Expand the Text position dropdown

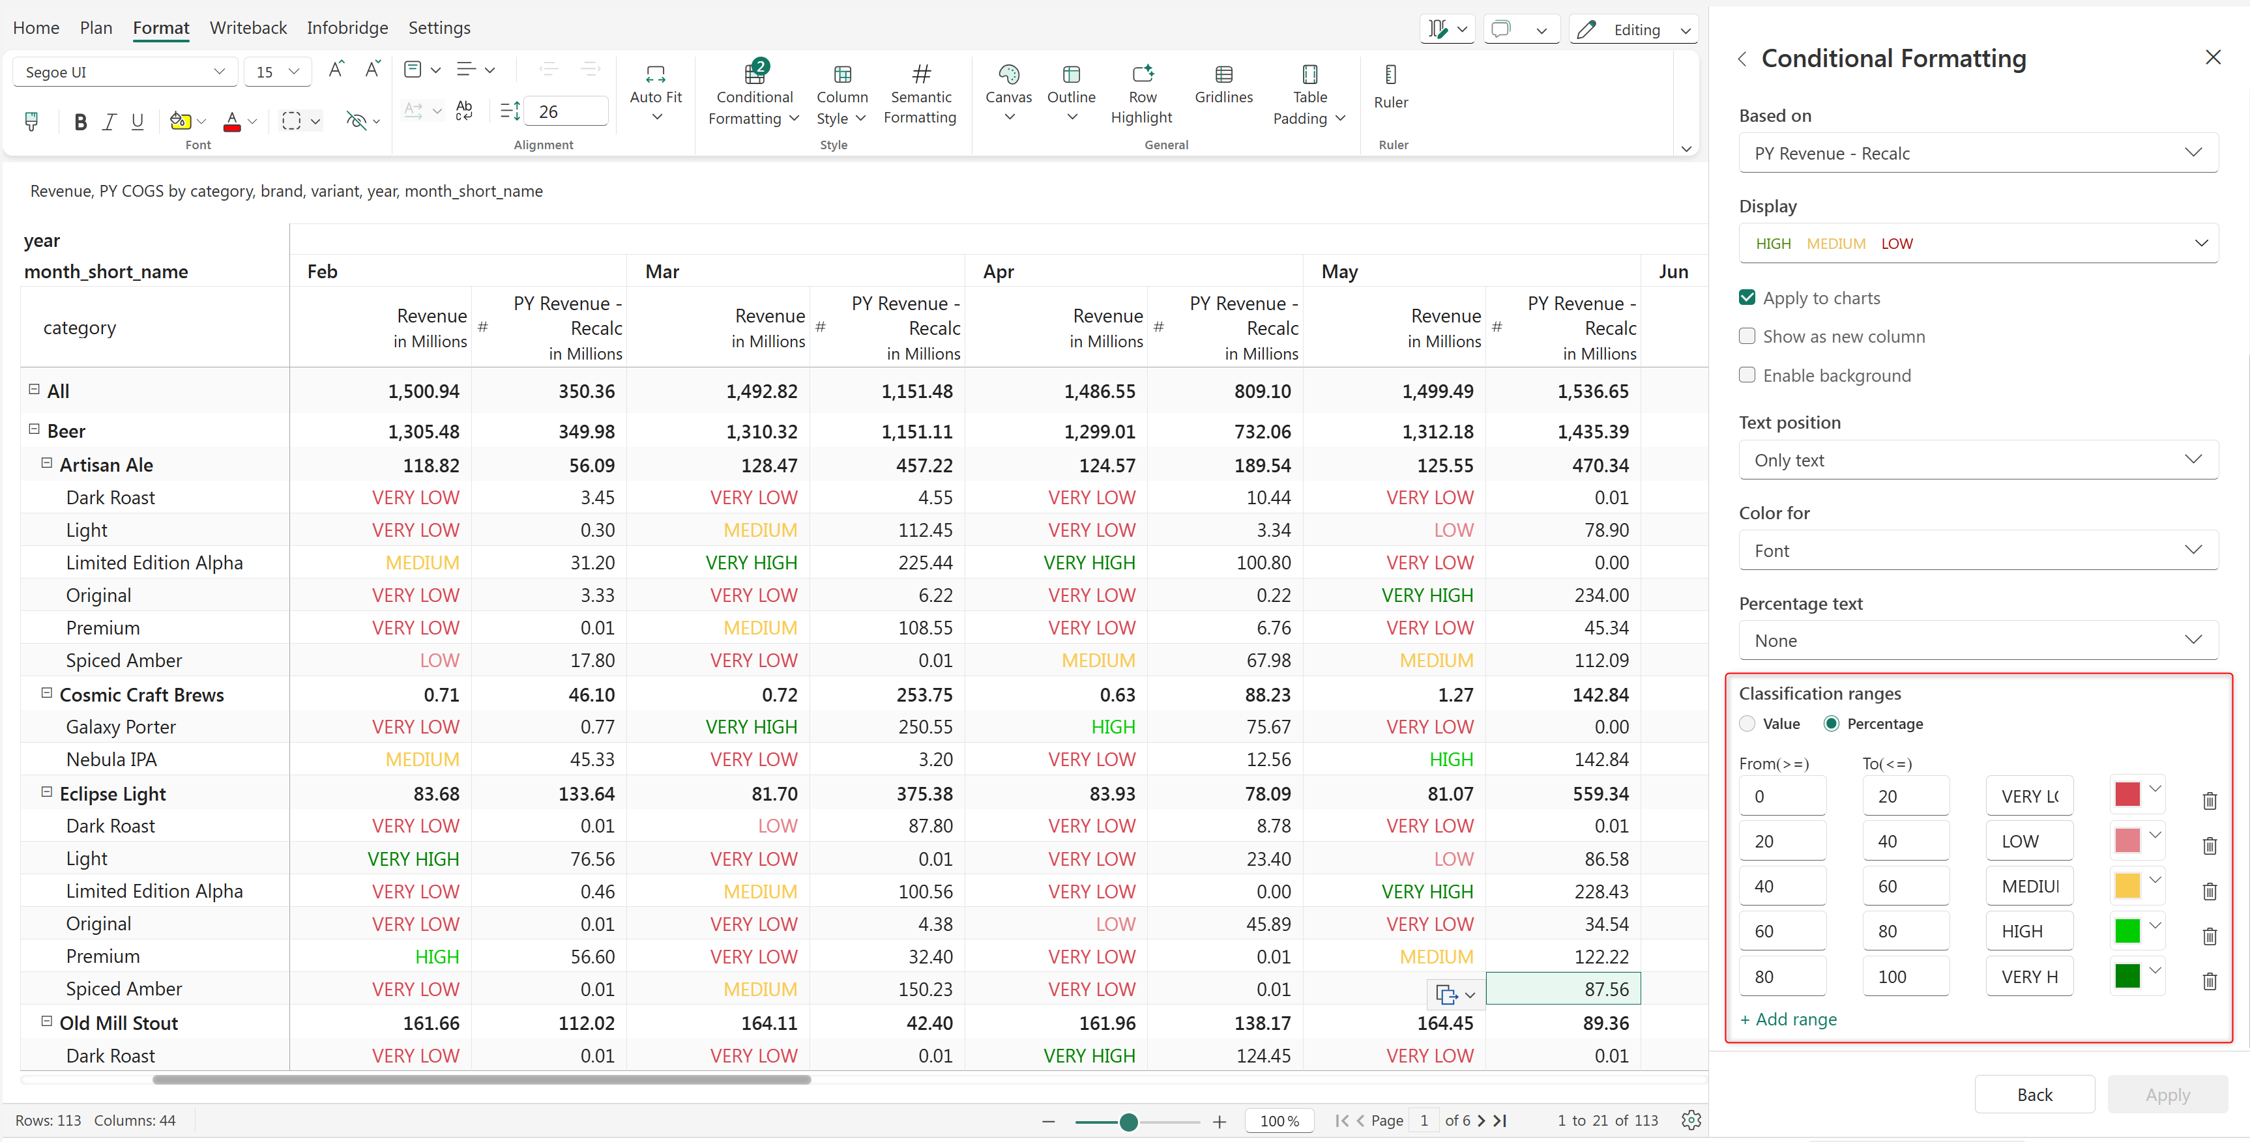point(1978,460)
